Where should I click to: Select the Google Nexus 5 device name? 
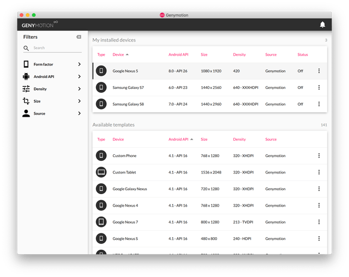click(125, 71)
